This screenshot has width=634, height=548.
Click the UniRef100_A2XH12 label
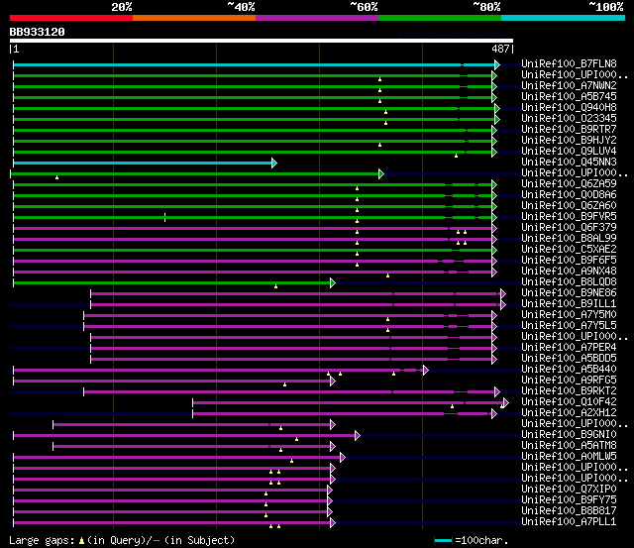(569, 413)
